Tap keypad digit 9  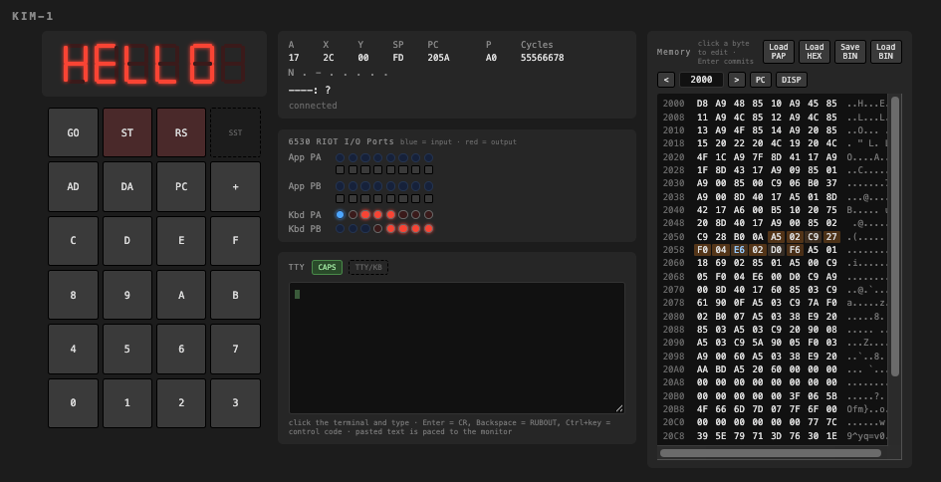coord(127,295)
